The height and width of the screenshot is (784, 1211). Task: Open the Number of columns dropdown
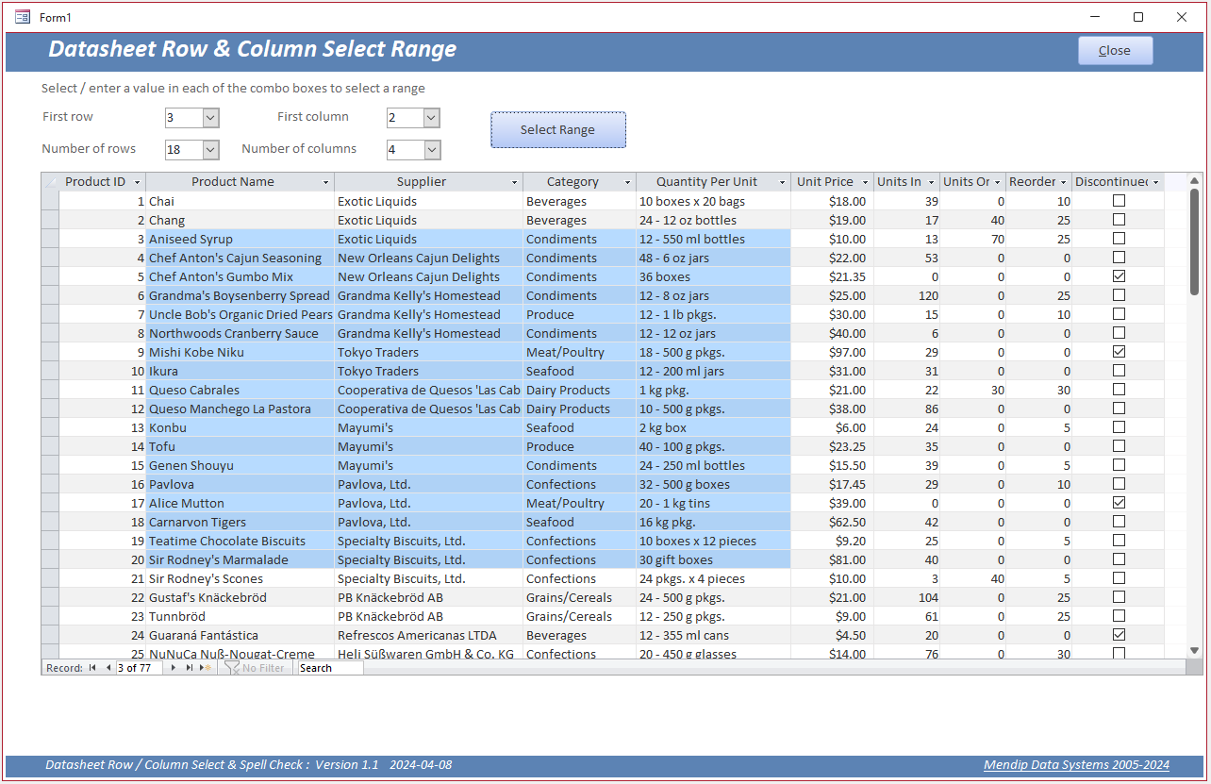pos(432,150)
